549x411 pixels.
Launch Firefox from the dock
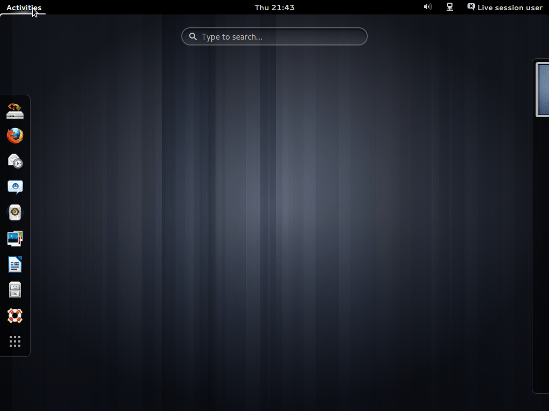click(14, 135)
